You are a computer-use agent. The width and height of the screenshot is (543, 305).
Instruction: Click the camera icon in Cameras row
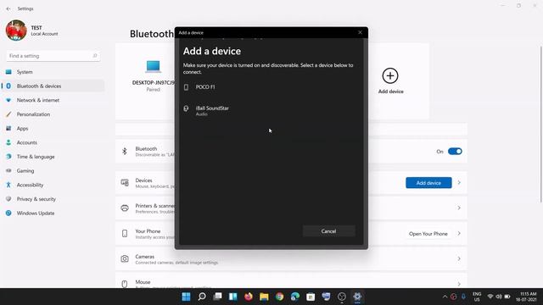125,258
